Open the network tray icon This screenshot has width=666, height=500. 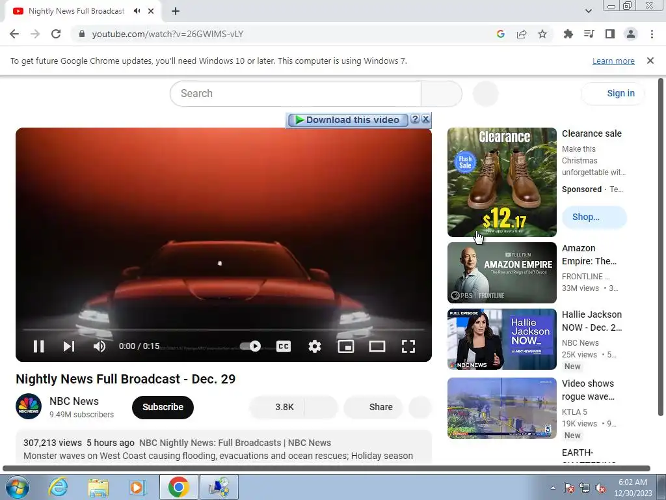tap(585, 488)
